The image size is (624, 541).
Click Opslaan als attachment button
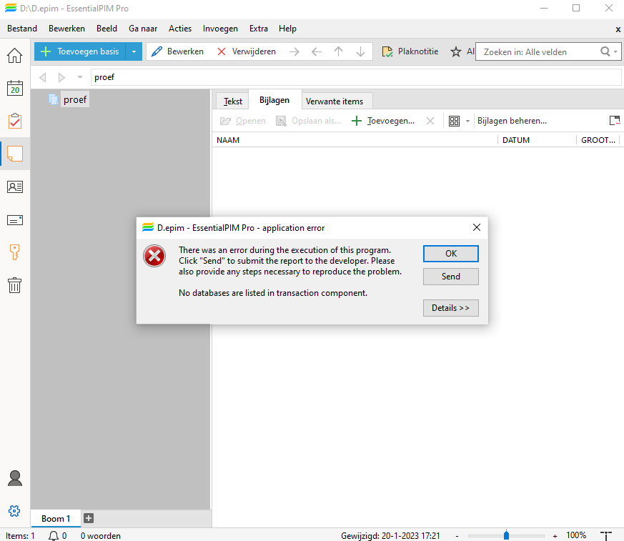point(308,121)
